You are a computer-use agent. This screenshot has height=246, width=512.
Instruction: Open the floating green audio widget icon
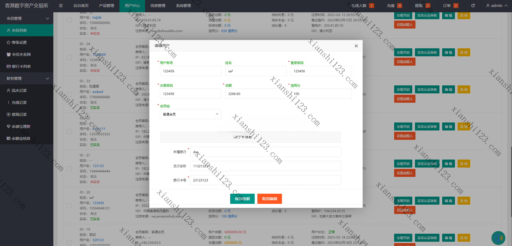tap(498, 238)
